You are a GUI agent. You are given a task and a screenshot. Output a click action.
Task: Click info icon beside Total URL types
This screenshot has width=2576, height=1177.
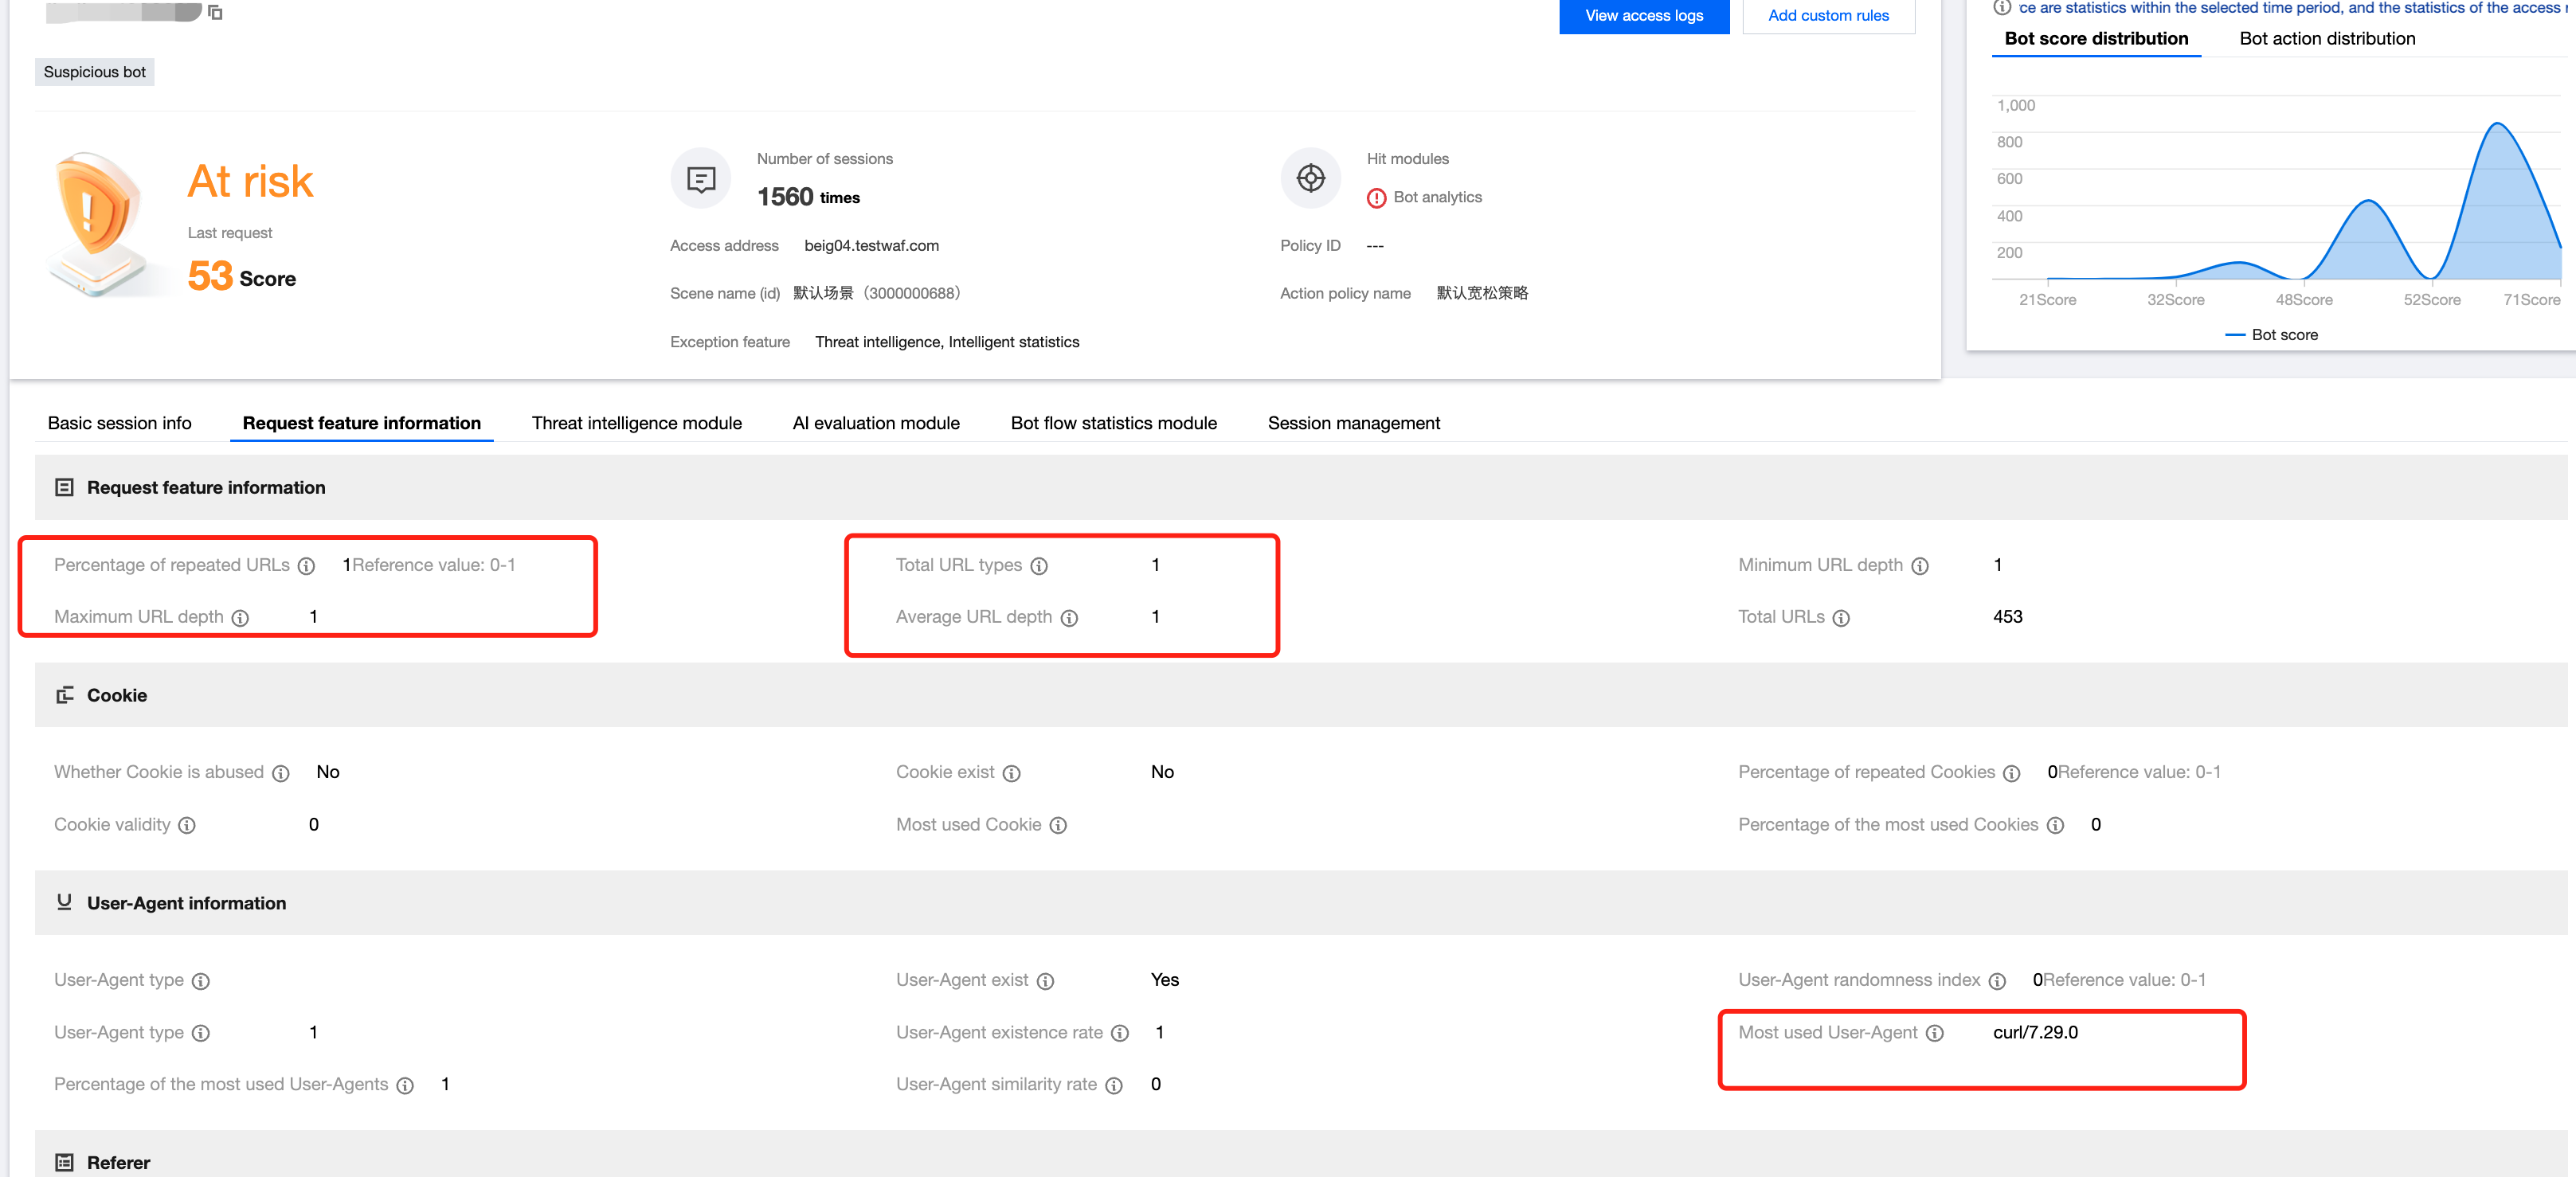[1039, 566]
